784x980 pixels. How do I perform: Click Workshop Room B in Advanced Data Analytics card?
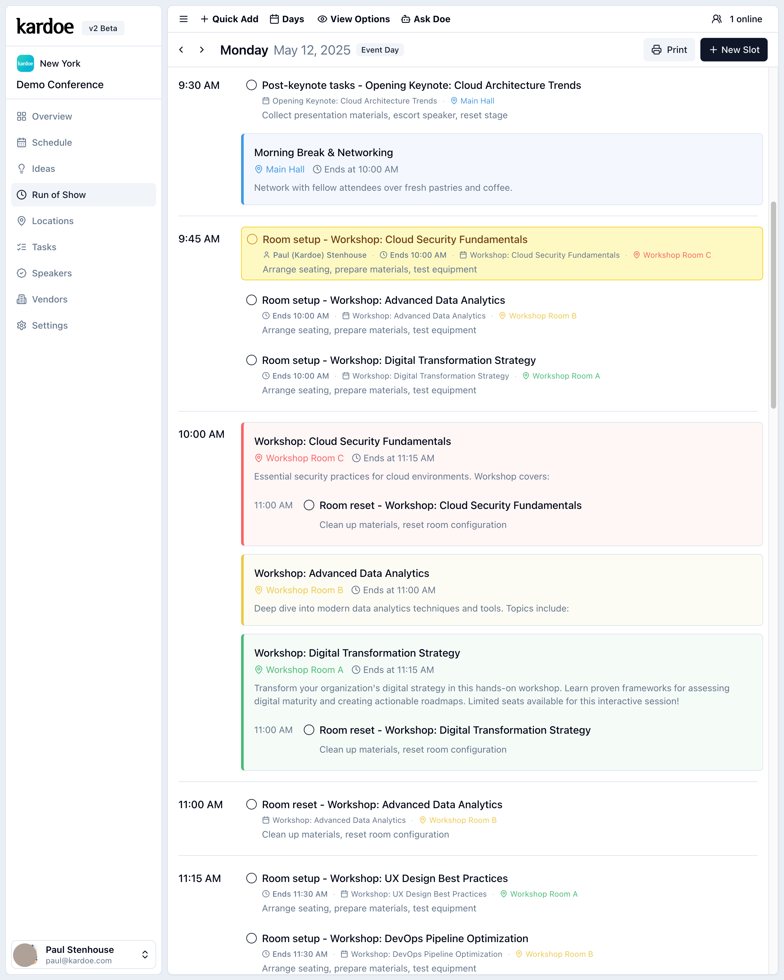tap(299, 590)
